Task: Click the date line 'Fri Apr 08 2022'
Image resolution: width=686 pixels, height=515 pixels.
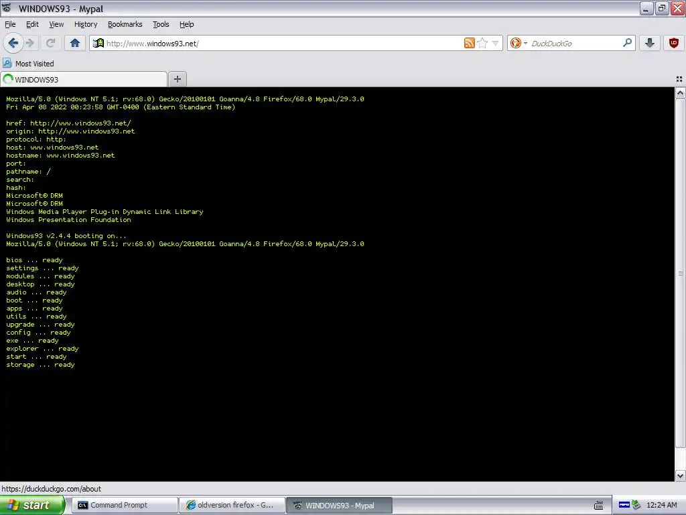Action: coord(121,107)
